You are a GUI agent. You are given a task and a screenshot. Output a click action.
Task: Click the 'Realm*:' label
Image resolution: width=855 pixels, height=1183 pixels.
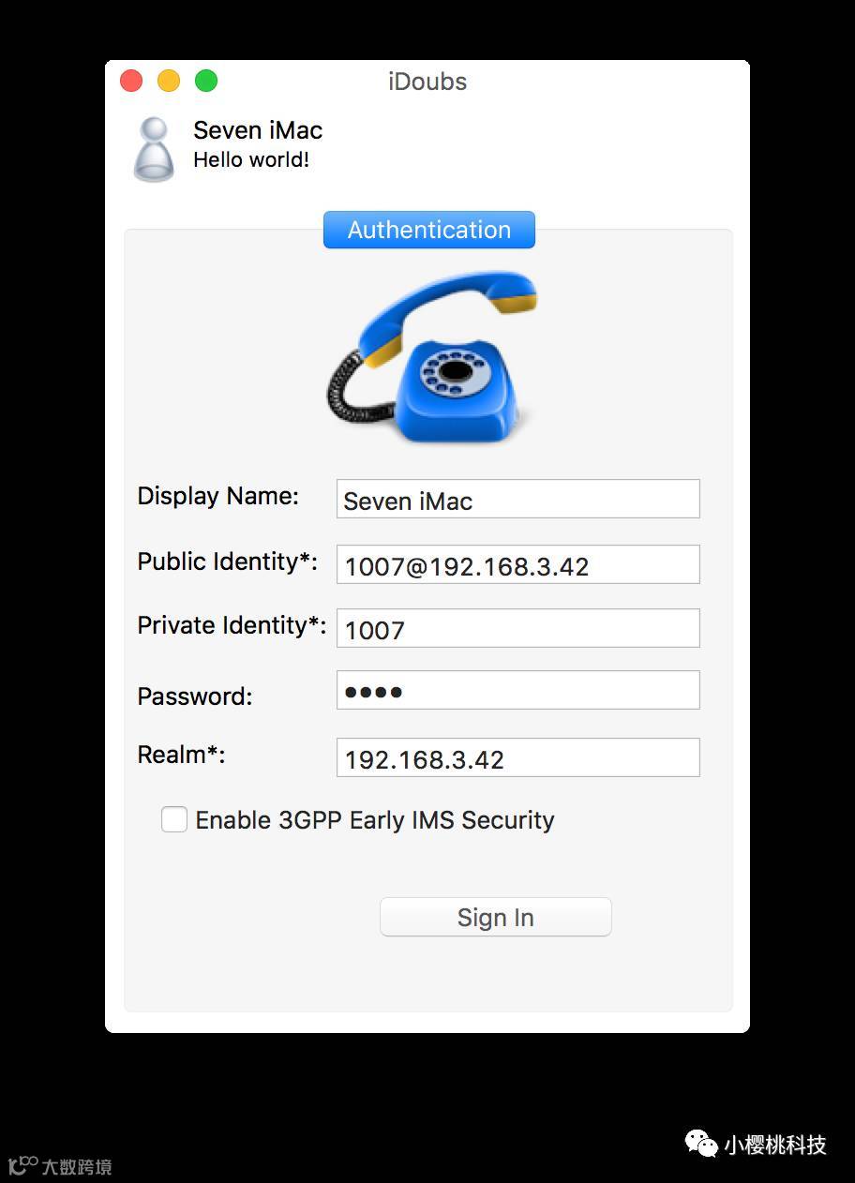[x=181, y=755]
